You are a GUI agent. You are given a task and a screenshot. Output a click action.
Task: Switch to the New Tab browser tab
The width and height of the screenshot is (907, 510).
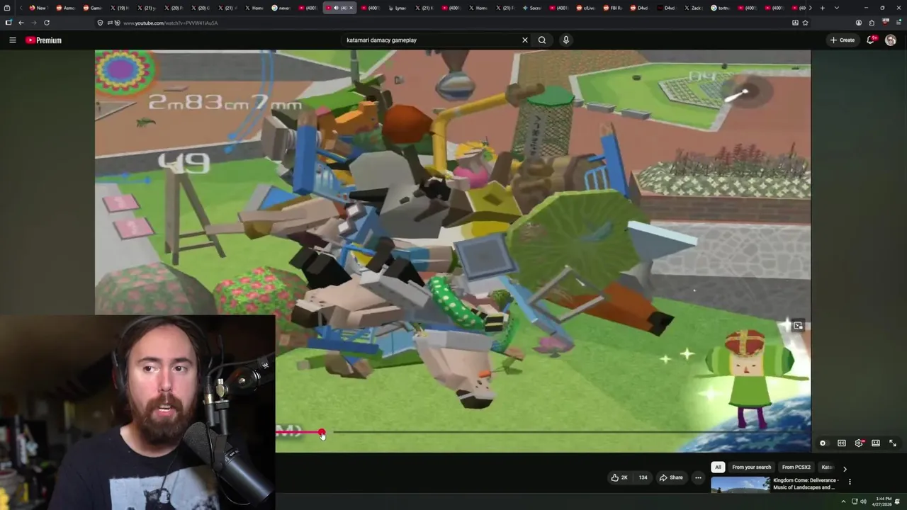[38, 8]
